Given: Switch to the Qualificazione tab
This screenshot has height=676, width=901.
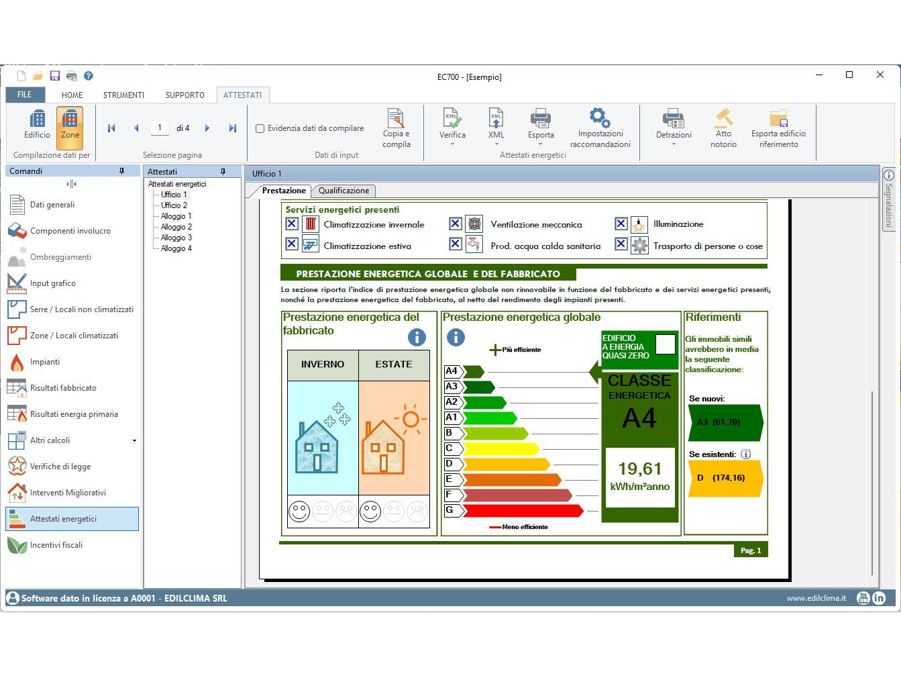Looking at the screenshot, I should pos(343,191).
